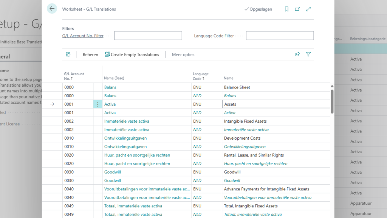This screenshot has width=387, height=218.
Task: Open the Beheren menu
Action: (90, 54)
